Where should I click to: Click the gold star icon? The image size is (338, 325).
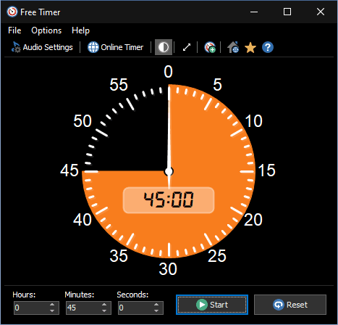click(x=250, y=47)
